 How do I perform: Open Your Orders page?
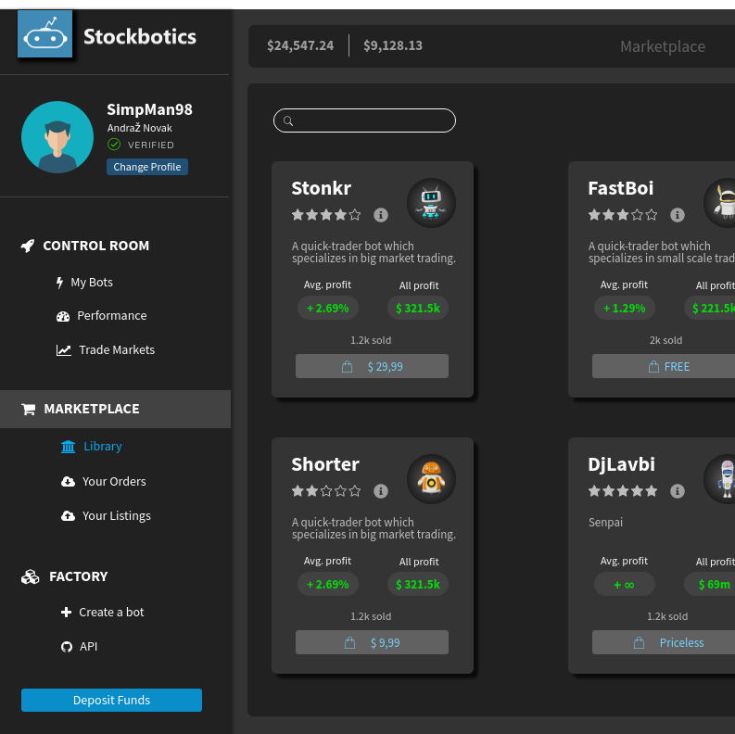[x=113, y=482]
